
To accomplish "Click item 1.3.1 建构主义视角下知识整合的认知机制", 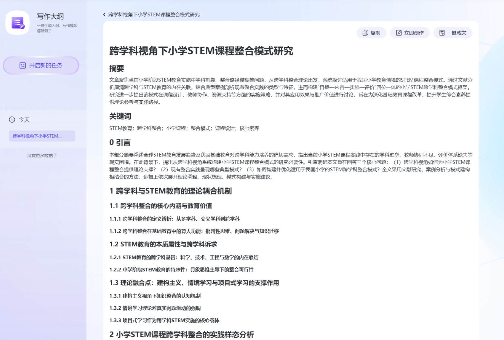I will 155,296.
